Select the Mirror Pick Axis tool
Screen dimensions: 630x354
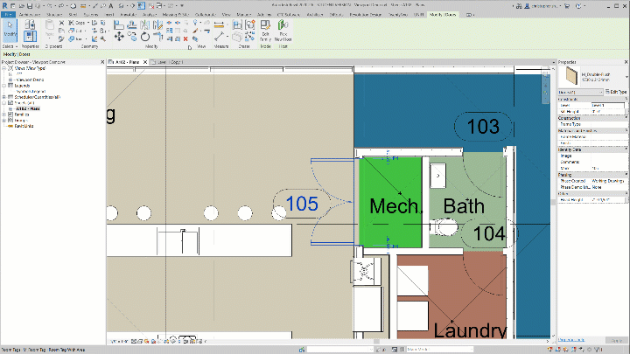pyautogui.click(x=144, y=24)
